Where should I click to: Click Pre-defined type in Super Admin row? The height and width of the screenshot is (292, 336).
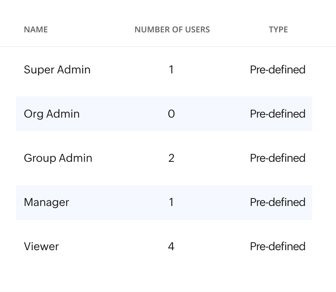tap(277, 70)
